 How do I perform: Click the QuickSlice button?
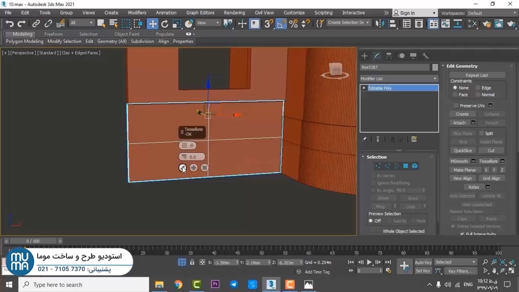[463, 150]
